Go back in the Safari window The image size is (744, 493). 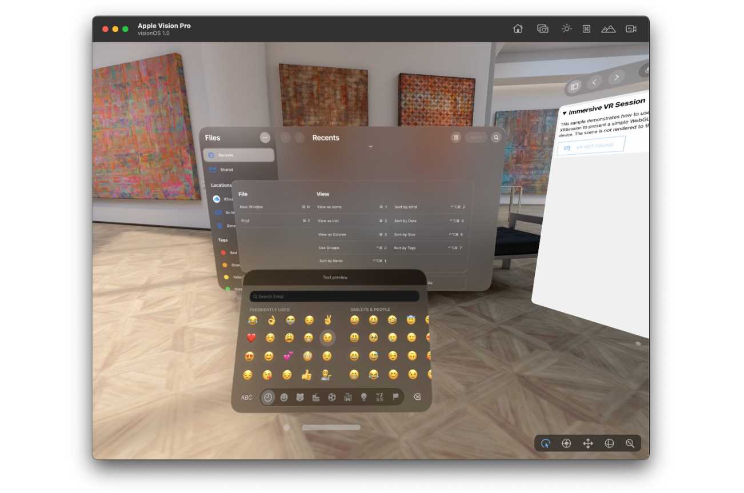click(x=594, y=82)
